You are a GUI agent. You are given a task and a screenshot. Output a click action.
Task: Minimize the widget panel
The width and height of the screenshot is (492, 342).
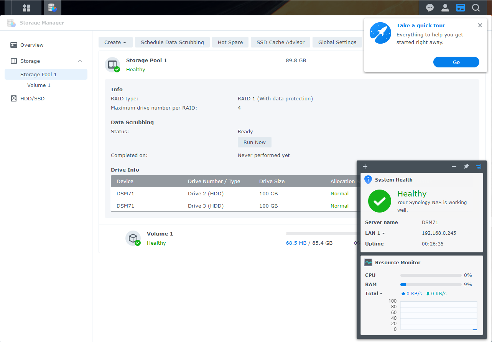point(454,167)
